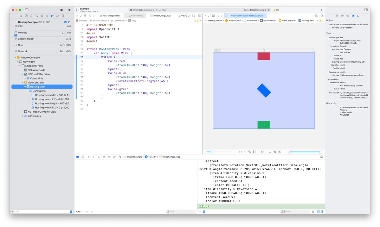The image size is (380, 227).
Task: Expand the NSTitlebarContainerView node
Action: 23,112
